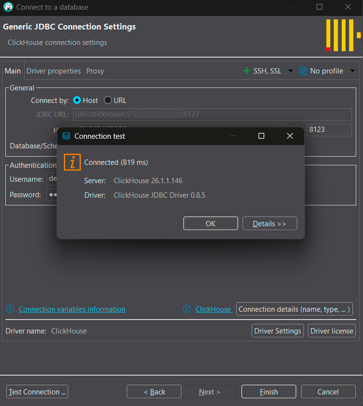Click the No profile document icon
Image resolution: width=363 pixels, height=406 pixels.
(303, 71)
